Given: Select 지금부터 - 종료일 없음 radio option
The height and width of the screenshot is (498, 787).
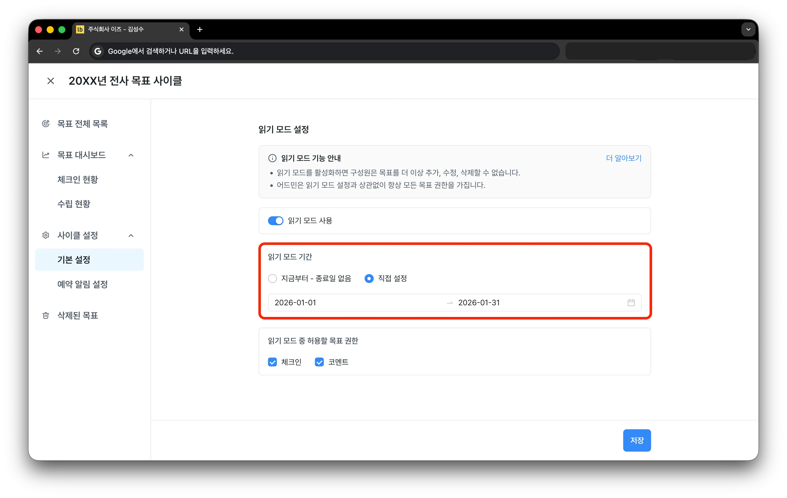Looking at the screenshot, I should (272, 278).
